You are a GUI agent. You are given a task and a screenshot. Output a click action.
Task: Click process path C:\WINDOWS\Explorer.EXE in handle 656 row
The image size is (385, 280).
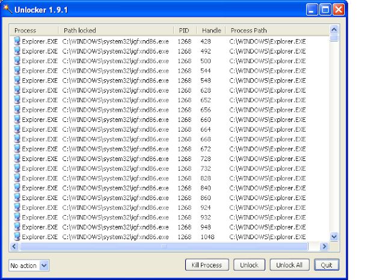(x=268, y=110)
